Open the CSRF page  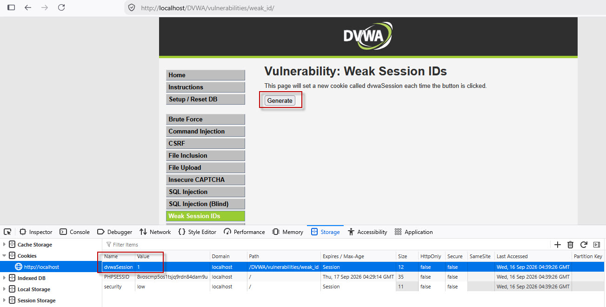(x=205, y=143)
